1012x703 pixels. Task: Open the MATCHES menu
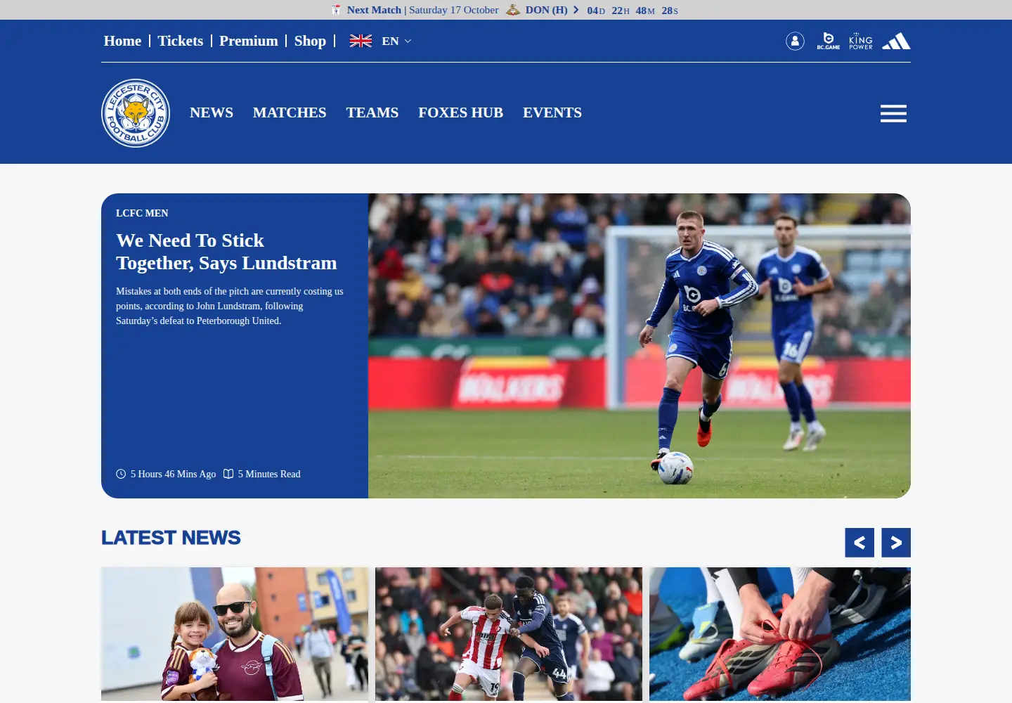[290, 112]
